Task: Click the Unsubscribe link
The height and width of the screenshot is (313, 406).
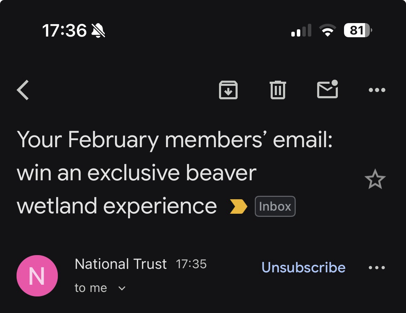Action: pos(303,267)
